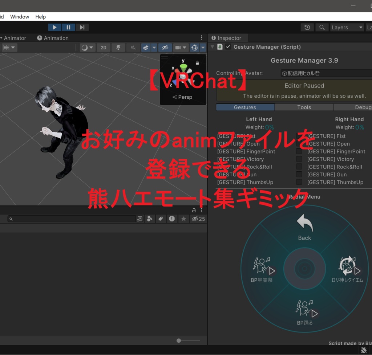Click the scene camera icon in the toolbar
Image resolution: width=372 pixels, height=355 pixels.
coord(178,47)
